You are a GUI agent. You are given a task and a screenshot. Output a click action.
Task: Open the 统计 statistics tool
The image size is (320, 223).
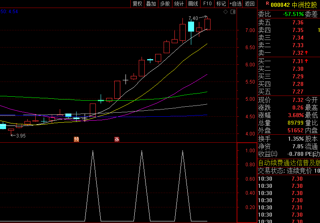(179, 4)
